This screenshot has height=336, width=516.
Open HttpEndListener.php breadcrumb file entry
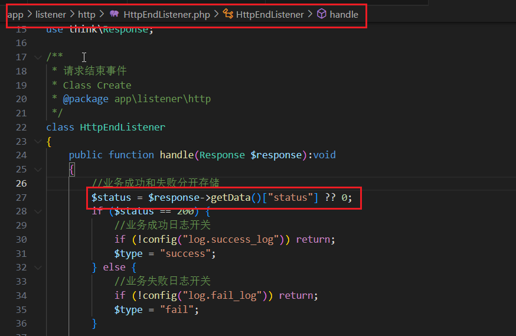166,15
